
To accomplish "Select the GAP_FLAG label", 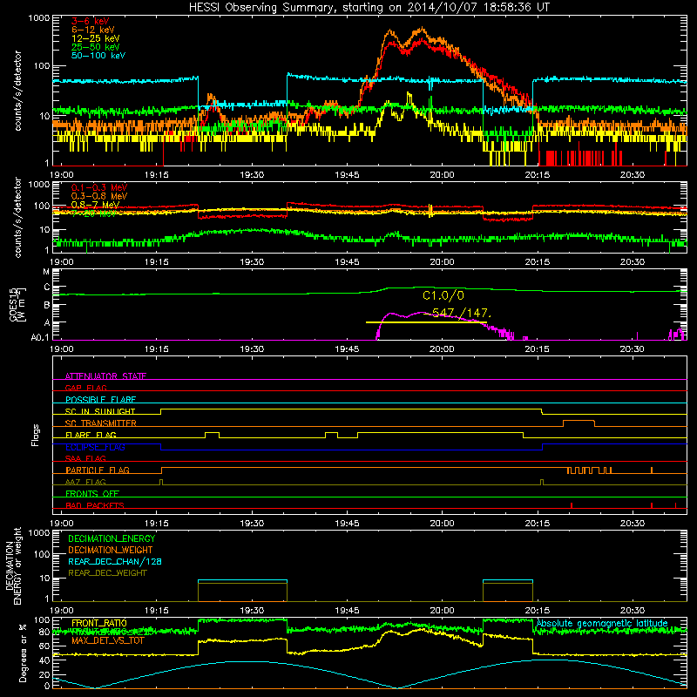I will (x=85, y=388).
